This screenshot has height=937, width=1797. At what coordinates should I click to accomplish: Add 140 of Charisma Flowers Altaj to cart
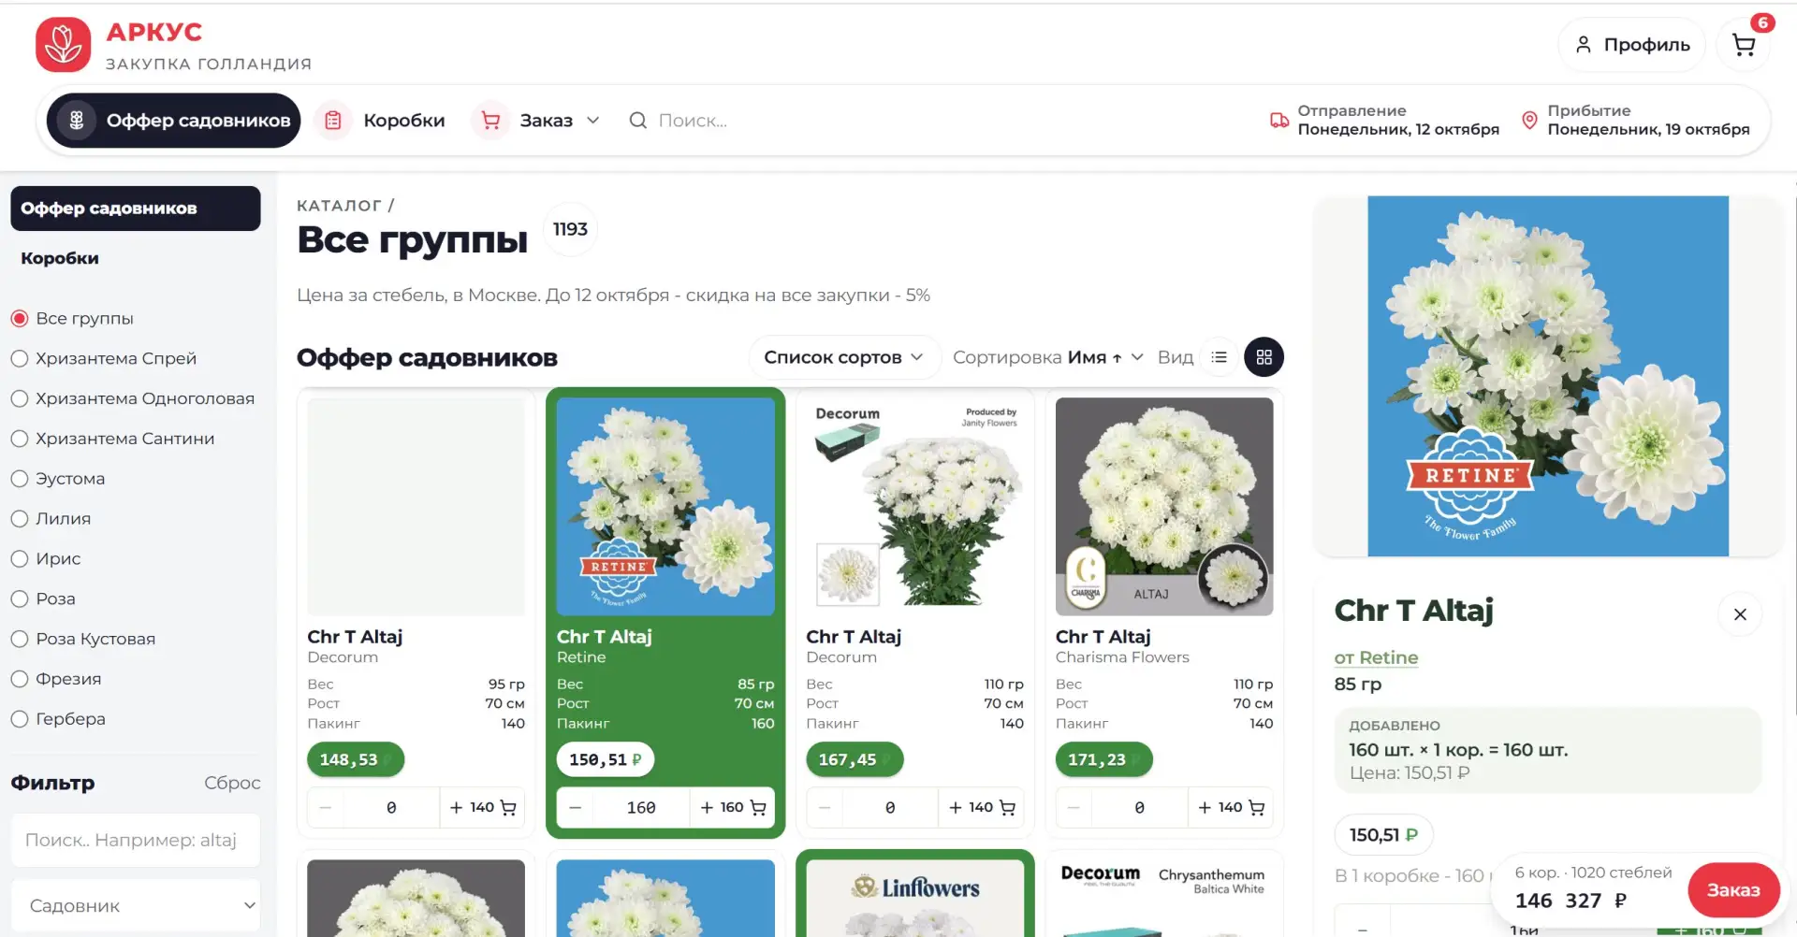point(1231,808)
